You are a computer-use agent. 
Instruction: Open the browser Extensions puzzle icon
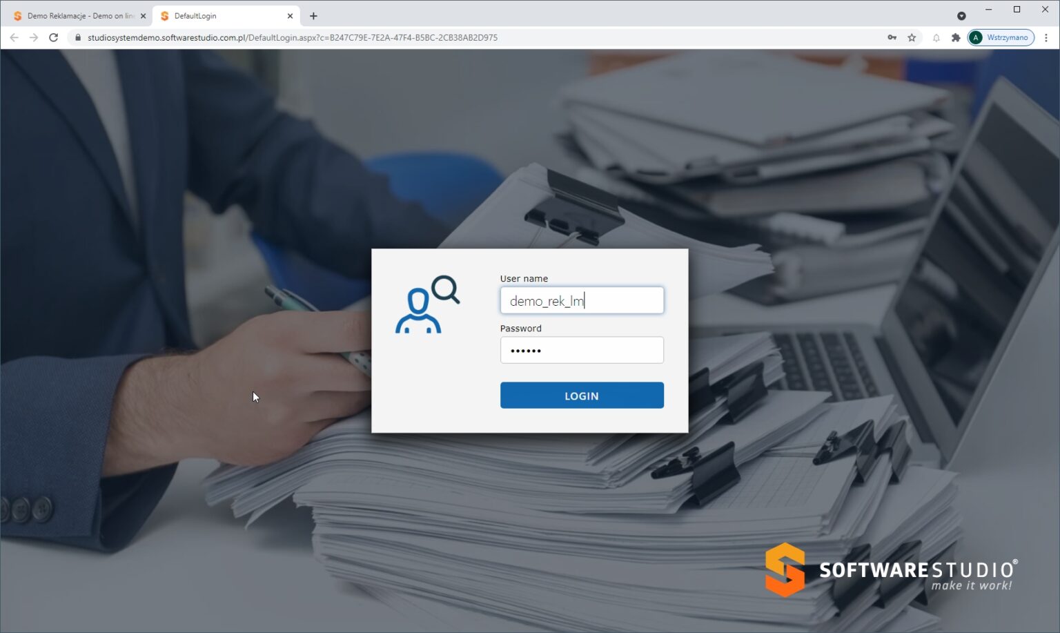click(956, 38)
